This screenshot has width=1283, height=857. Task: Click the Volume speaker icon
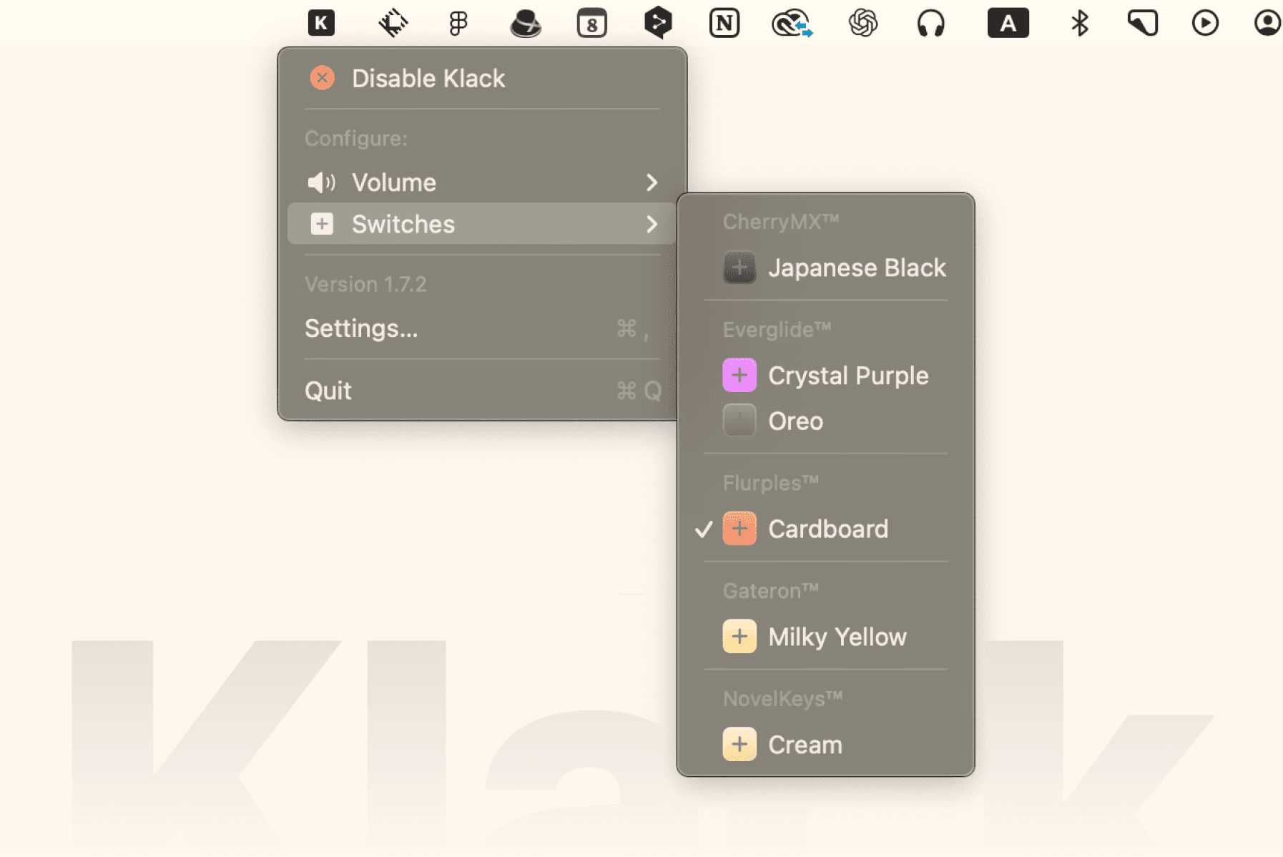coord(321,182)
